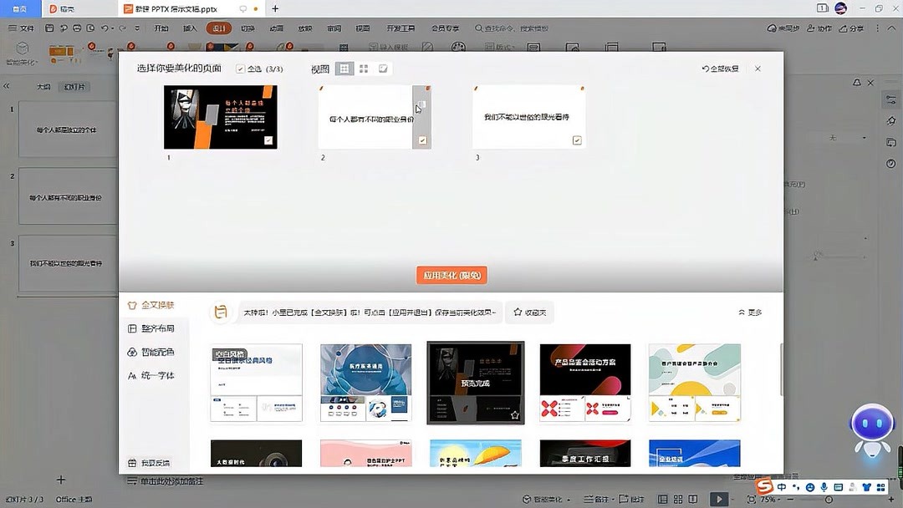The width and height of the screenshot is (903, 508).
Task: Click the 应用美化(限免) button
Action: pos(451,275)
